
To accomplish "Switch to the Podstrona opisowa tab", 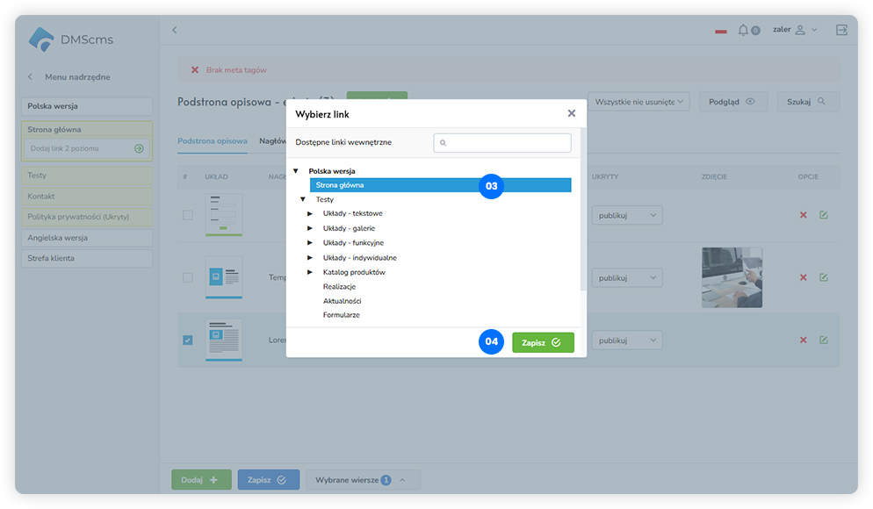I will tap(212, 140).
